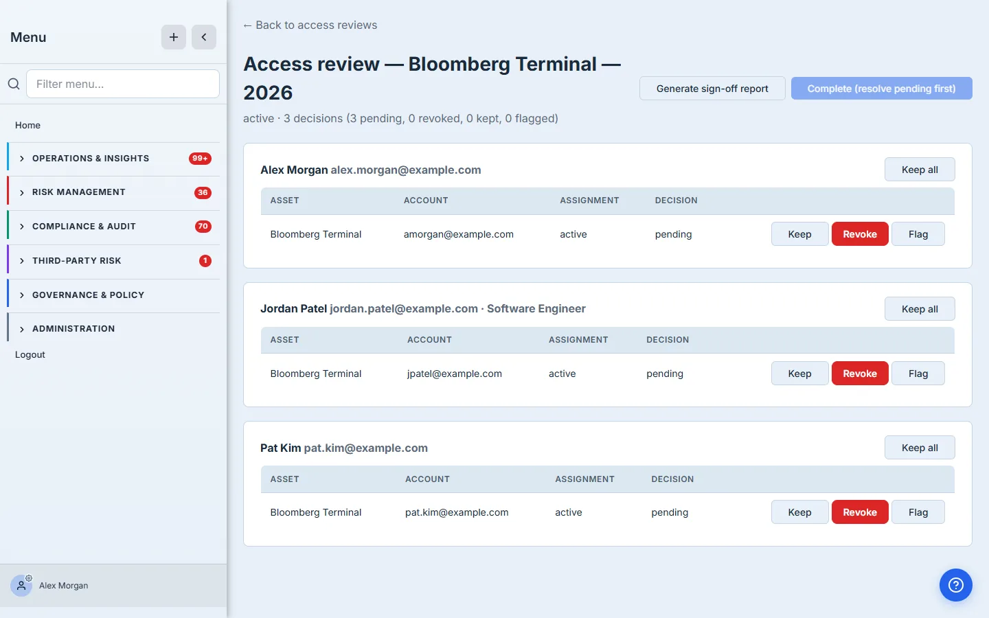Keep all for Pat Kim
The height and width of the screenshot is (618, 989).
tap(920, 448)
